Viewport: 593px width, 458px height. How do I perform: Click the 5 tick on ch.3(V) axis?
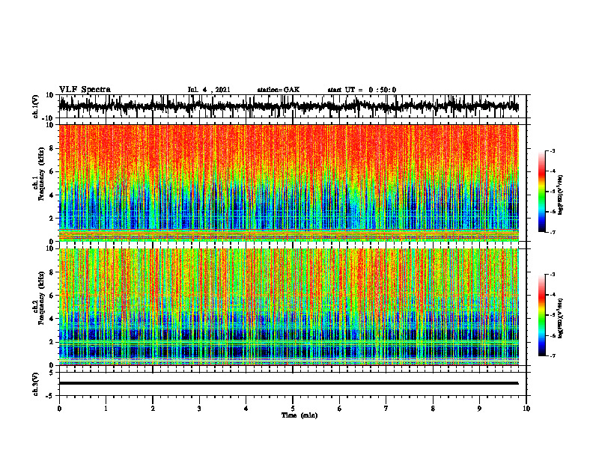(52, 373)
